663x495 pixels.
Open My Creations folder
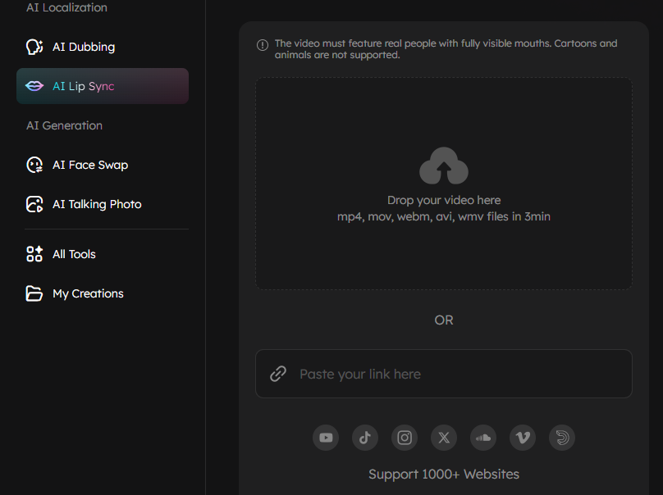tap(87, 293)
